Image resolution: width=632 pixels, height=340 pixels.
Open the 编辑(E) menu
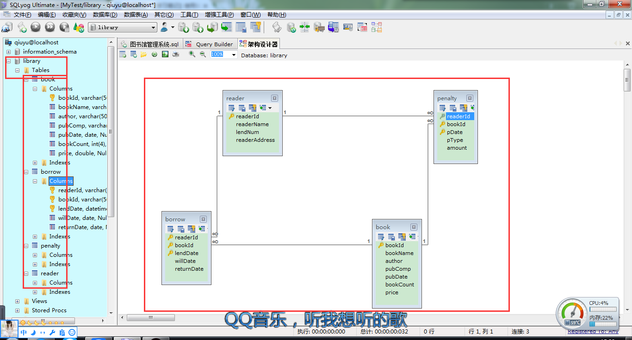click(47, 15)
